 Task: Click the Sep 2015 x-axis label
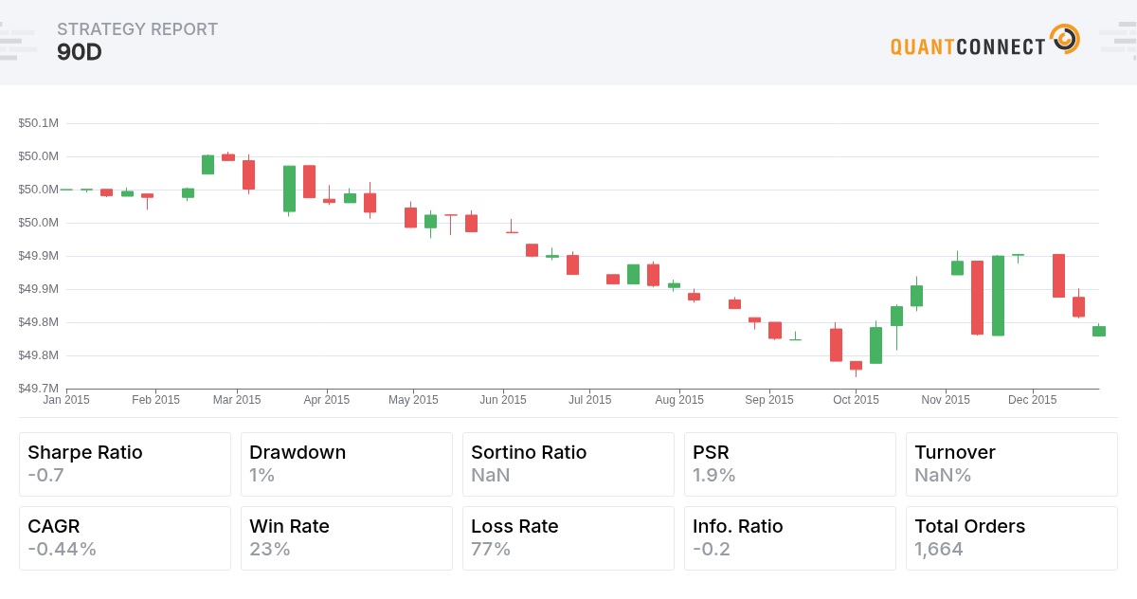tap(769, 400)
